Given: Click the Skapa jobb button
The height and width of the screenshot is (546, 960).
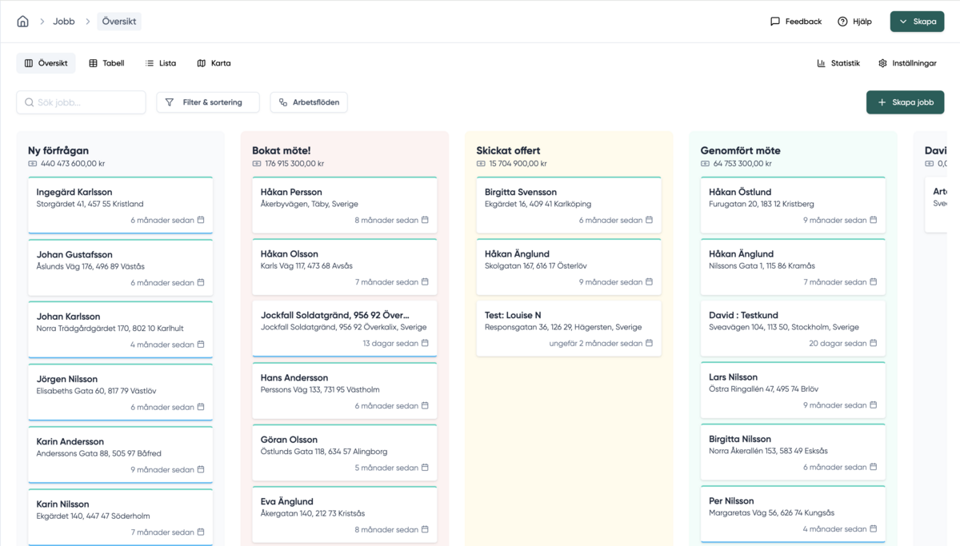Looking at the screenshot, I should pos(905,102).
